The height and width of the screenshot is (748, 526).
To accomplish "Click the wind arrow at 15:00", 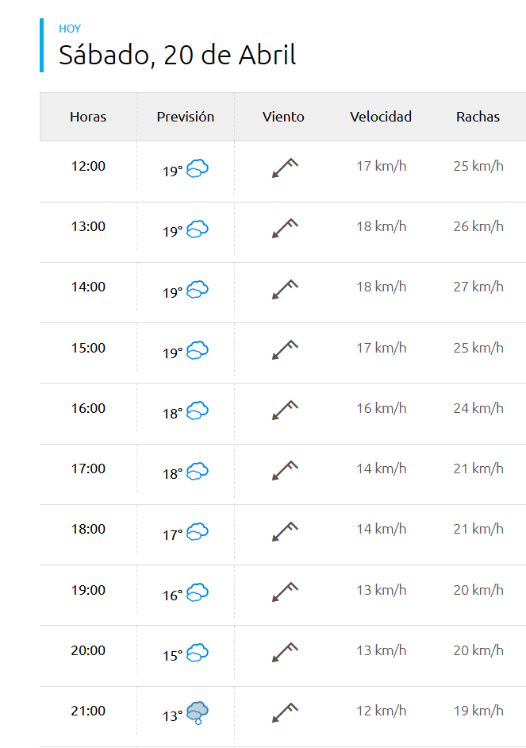I will click(284, 349).
